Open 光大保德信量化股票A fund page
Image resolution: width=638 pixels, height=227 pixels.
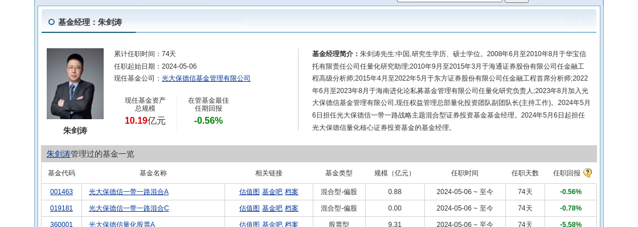(122, 224)
